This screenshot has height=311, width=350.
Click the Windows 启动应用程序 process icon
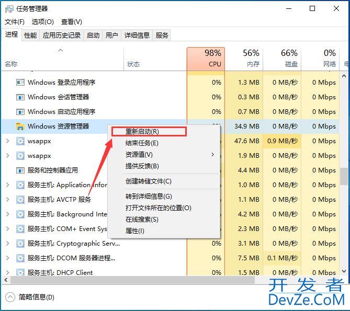click(20, 112)
